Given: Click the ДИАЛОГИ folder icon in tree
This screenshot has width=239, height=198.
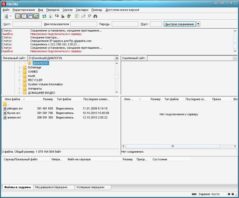Looking at the screenshot, I should point(29,63).
